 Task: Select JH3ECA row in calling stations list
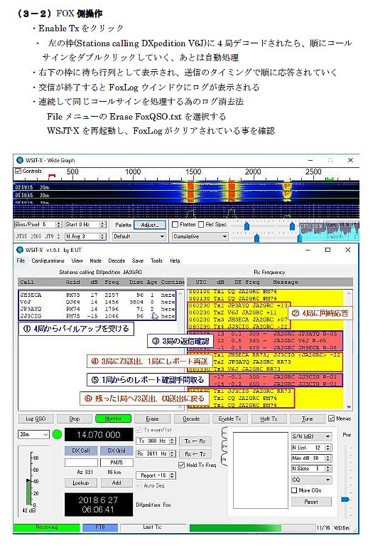[x=97, y=295]
